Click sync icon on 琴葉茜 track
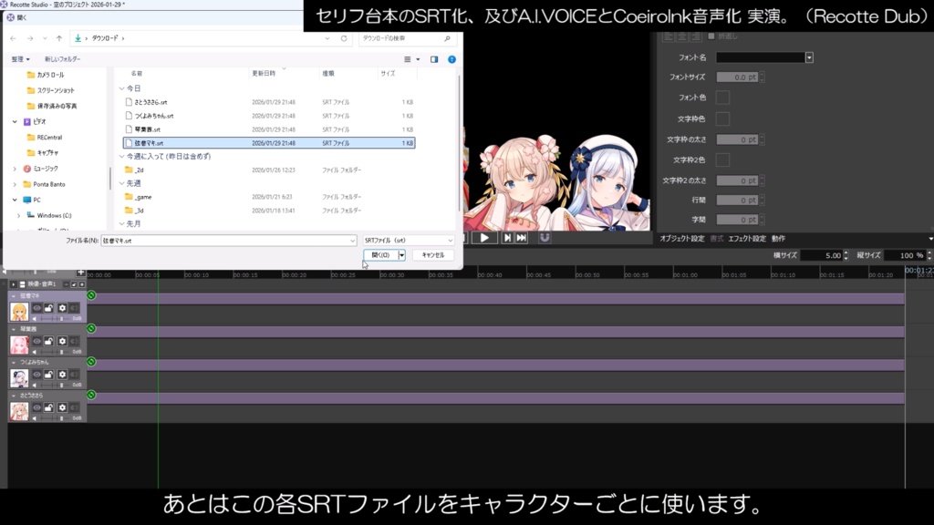Viewport: 934px width, 525px height. pyautogui.click(x=91, y=328)
